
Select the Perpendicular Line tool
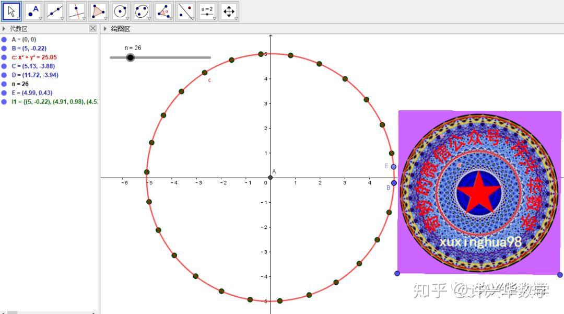(x=76, y=10)
